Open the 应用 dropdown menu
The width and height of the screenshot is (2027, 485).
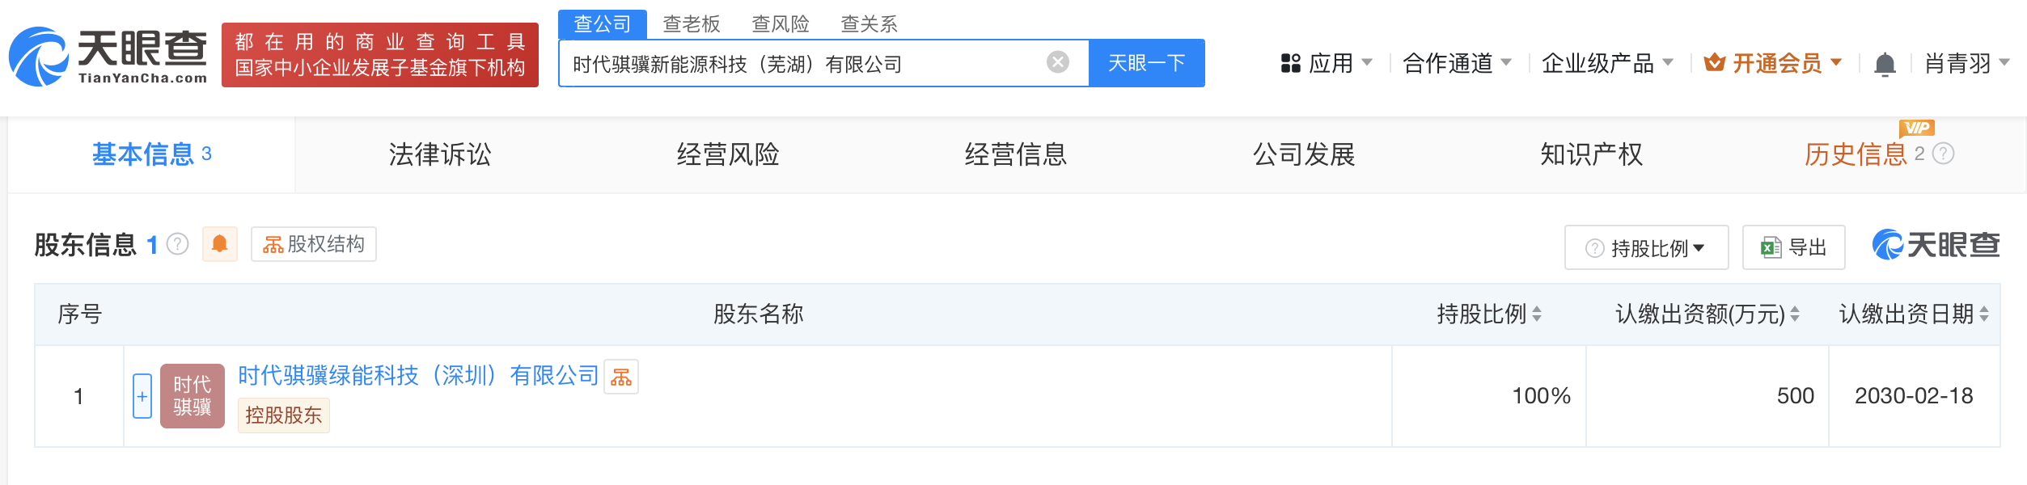(x=1327, y=63)
